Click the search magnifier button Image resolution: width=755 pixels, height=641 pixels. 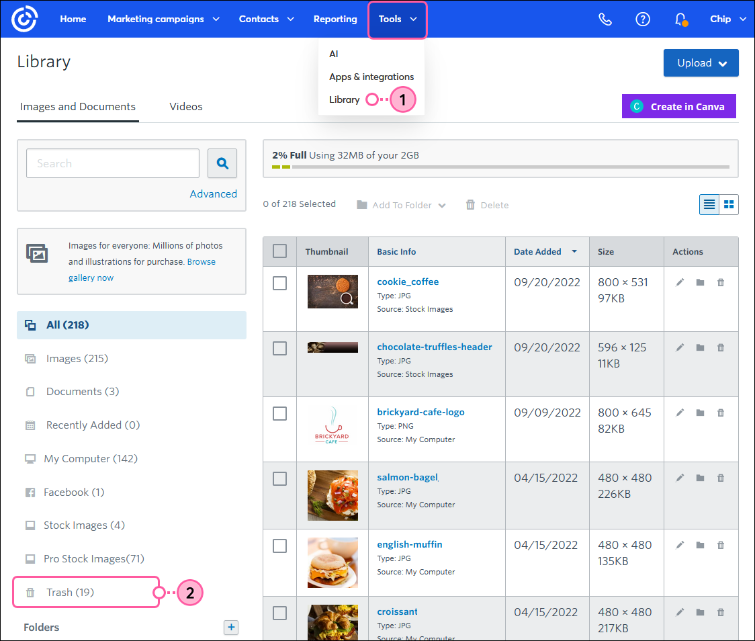[x=222, y=163]
